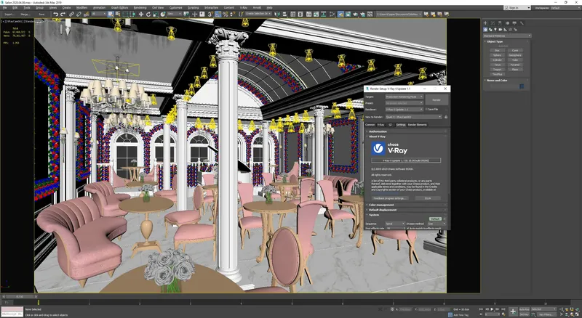This screenshot has height=318, width=582.
Task: Click the Play Animation button
Action: click(493, 309)
